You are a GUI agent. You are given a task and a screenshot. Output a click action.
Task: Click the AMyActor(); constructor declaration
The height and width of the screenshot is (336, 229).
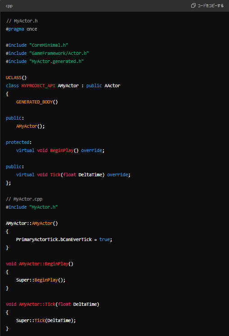tap(31, 126)
